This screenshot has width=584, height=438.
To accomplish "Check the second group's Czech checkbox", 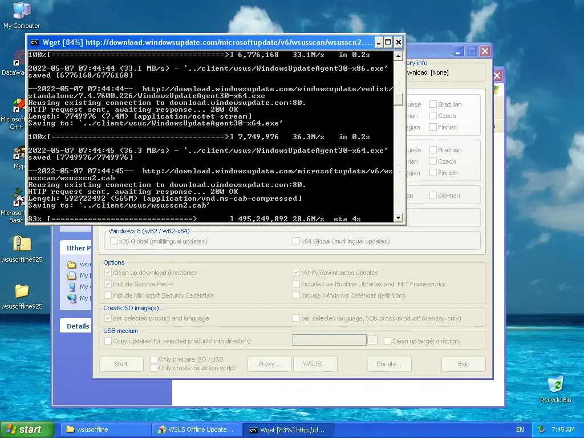I will pyautogui.click(x=433, y=161).
